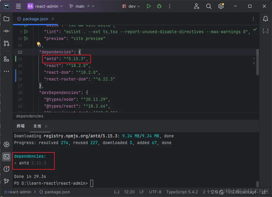Screen dimensions: 272x197
Task: Select the 终端 terminal label
Action: (x=21, y=126)
